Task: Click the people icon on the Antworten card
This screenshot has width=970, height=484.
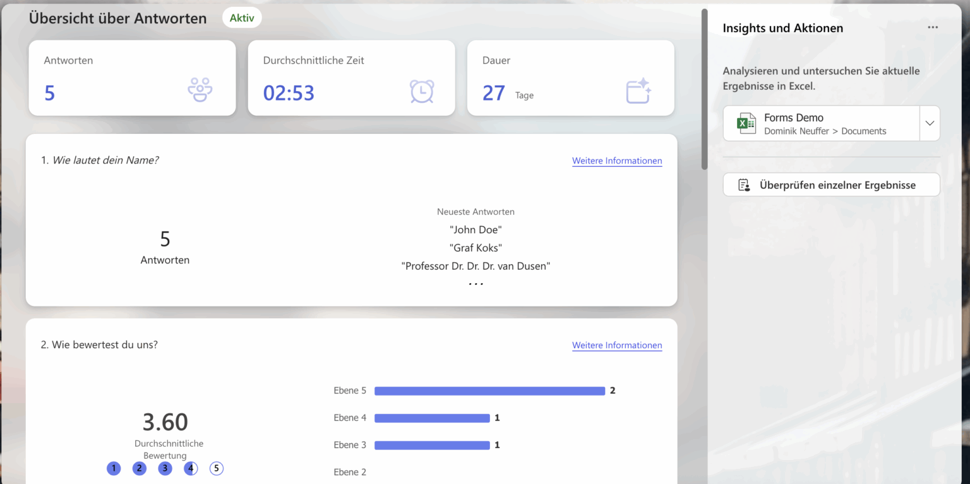Action: coord(199,88)
